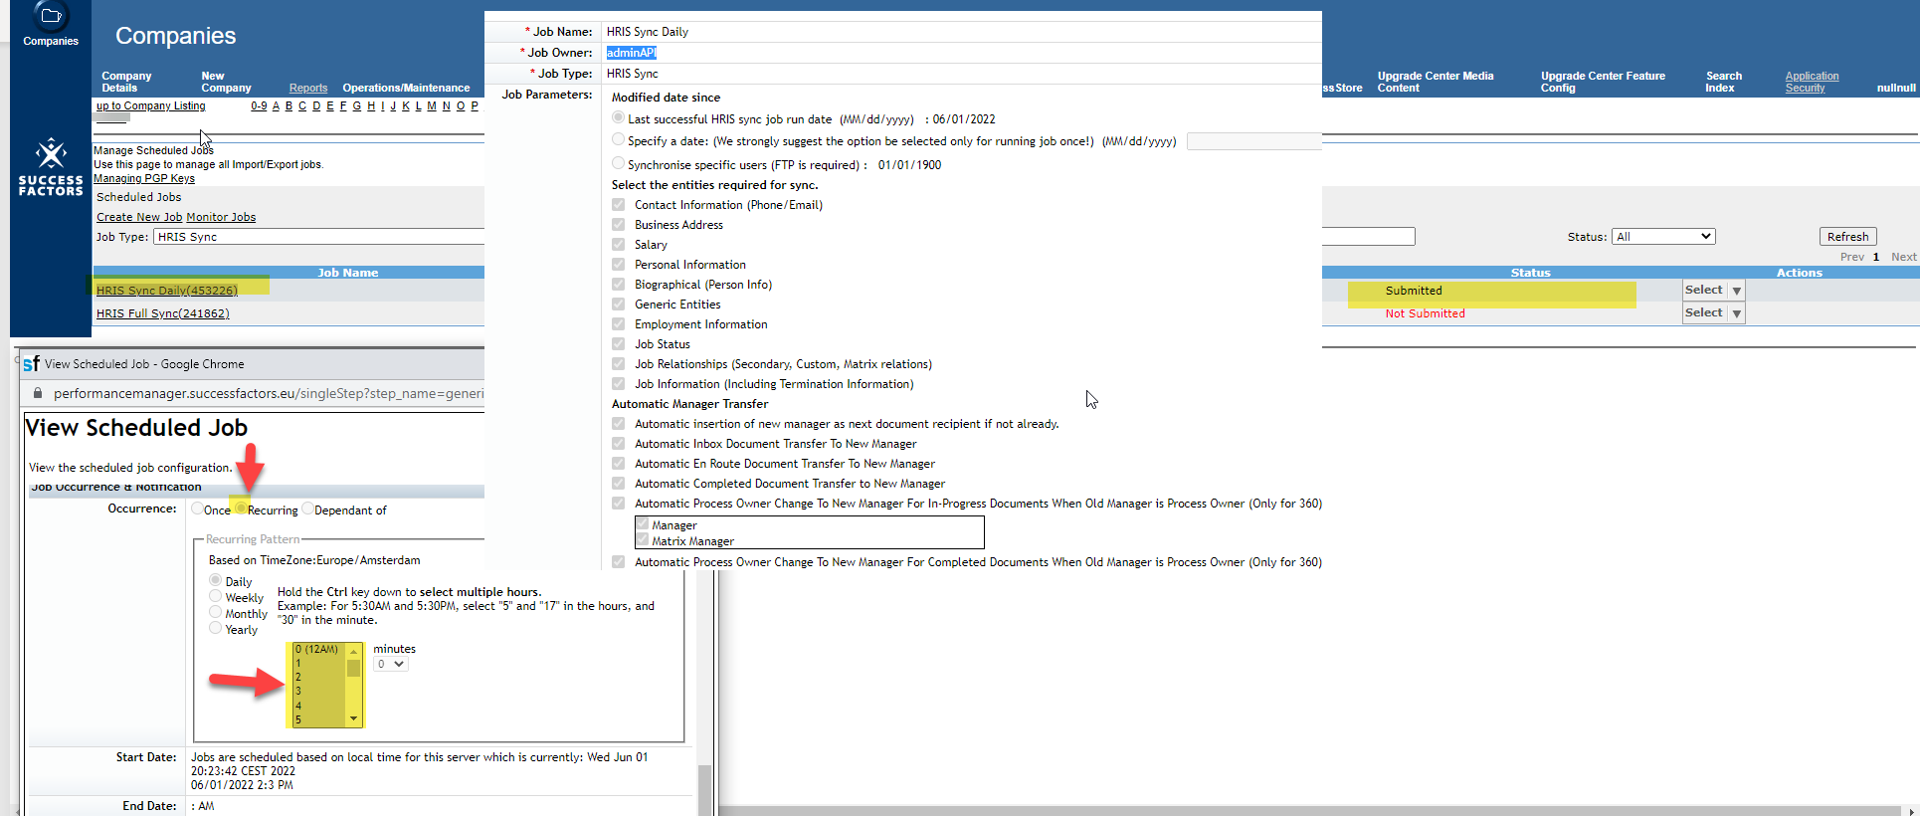The height and width of the screenshot is (816, 1920).
Task: Toggle Job Status checkbox
Action: pos(618,343)
